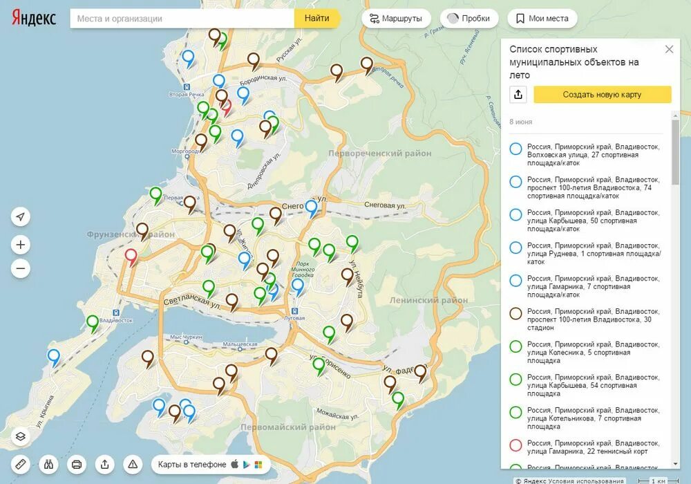Image resolution: width=691 pixels, height=484 pixels.
Task: Select list entry улица Гамарника, 7
Action: click(586, 286)
